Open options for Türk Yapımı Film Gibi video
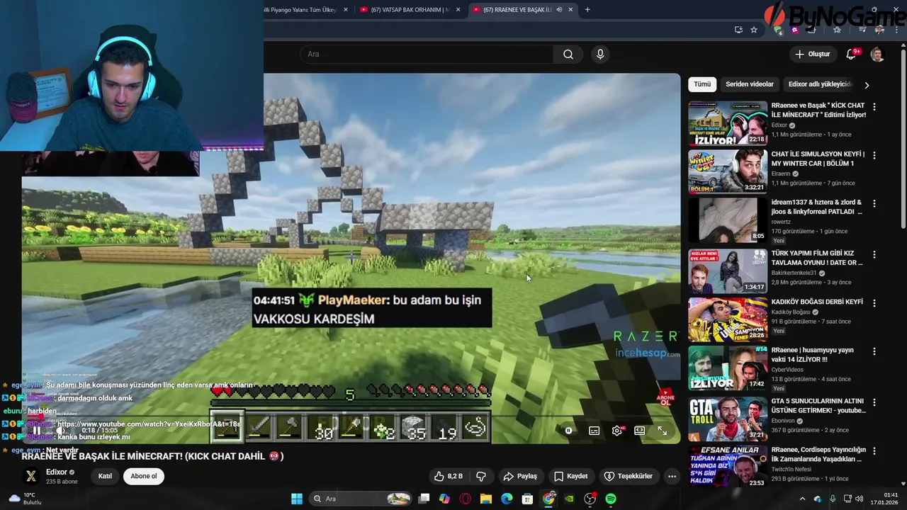This screenshot has width=907, height=510. pos(874,255)
